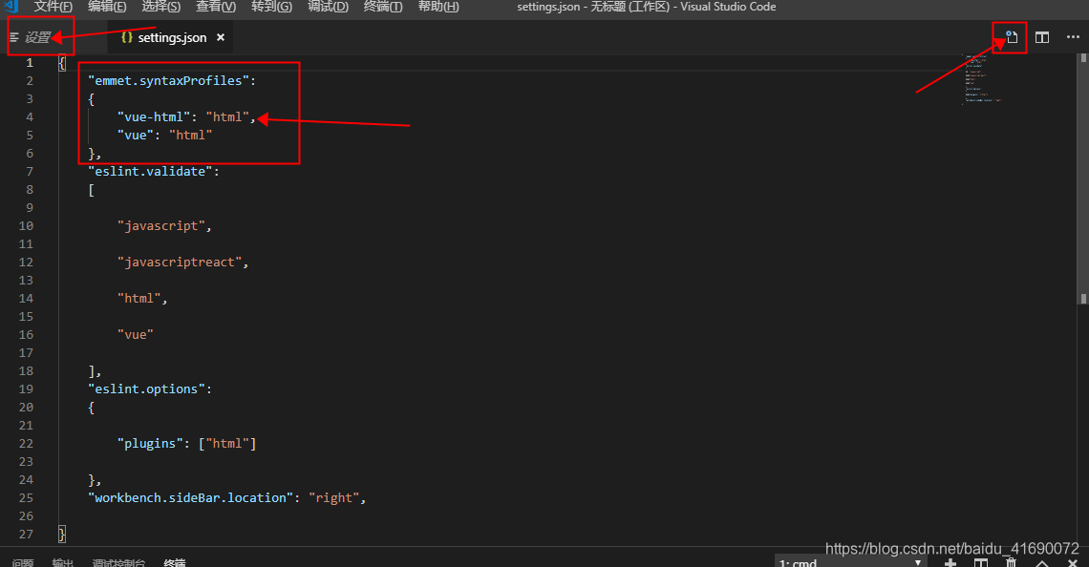Image resolution: width=1089 pixels, height=567 pixels.
Task: Click line number 27 in gutter
Action: [x=26, y=534]
